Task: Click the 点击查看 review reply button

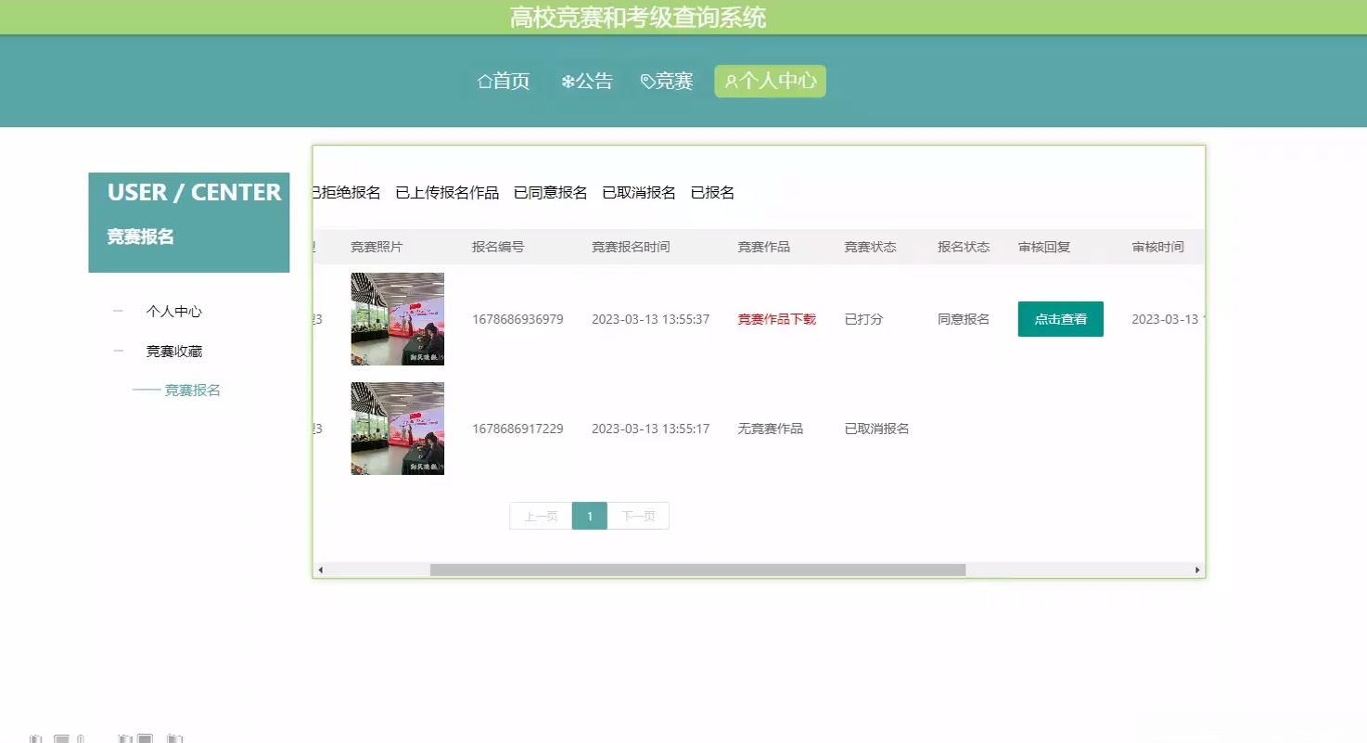Action: 1060,318
